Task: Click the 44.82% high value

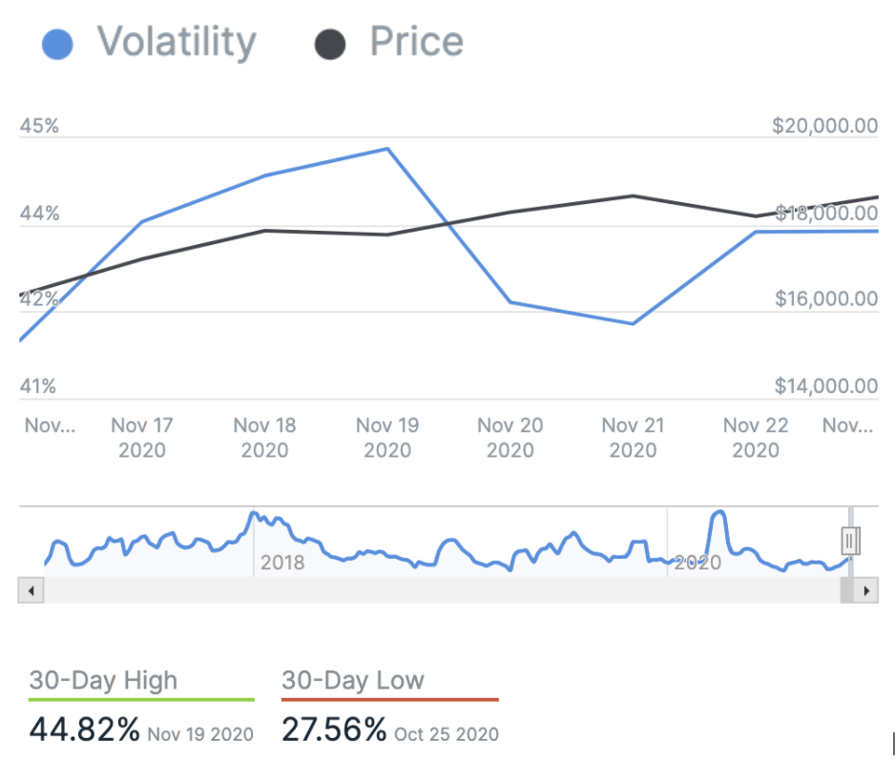Action: coord(84,729)
